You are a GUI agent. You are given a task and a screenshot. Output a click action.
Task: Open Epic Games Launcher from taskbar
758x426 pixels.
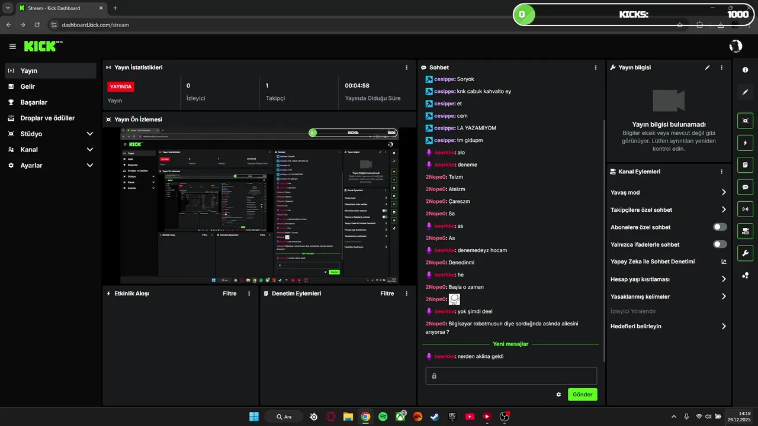tap(452, 417)
